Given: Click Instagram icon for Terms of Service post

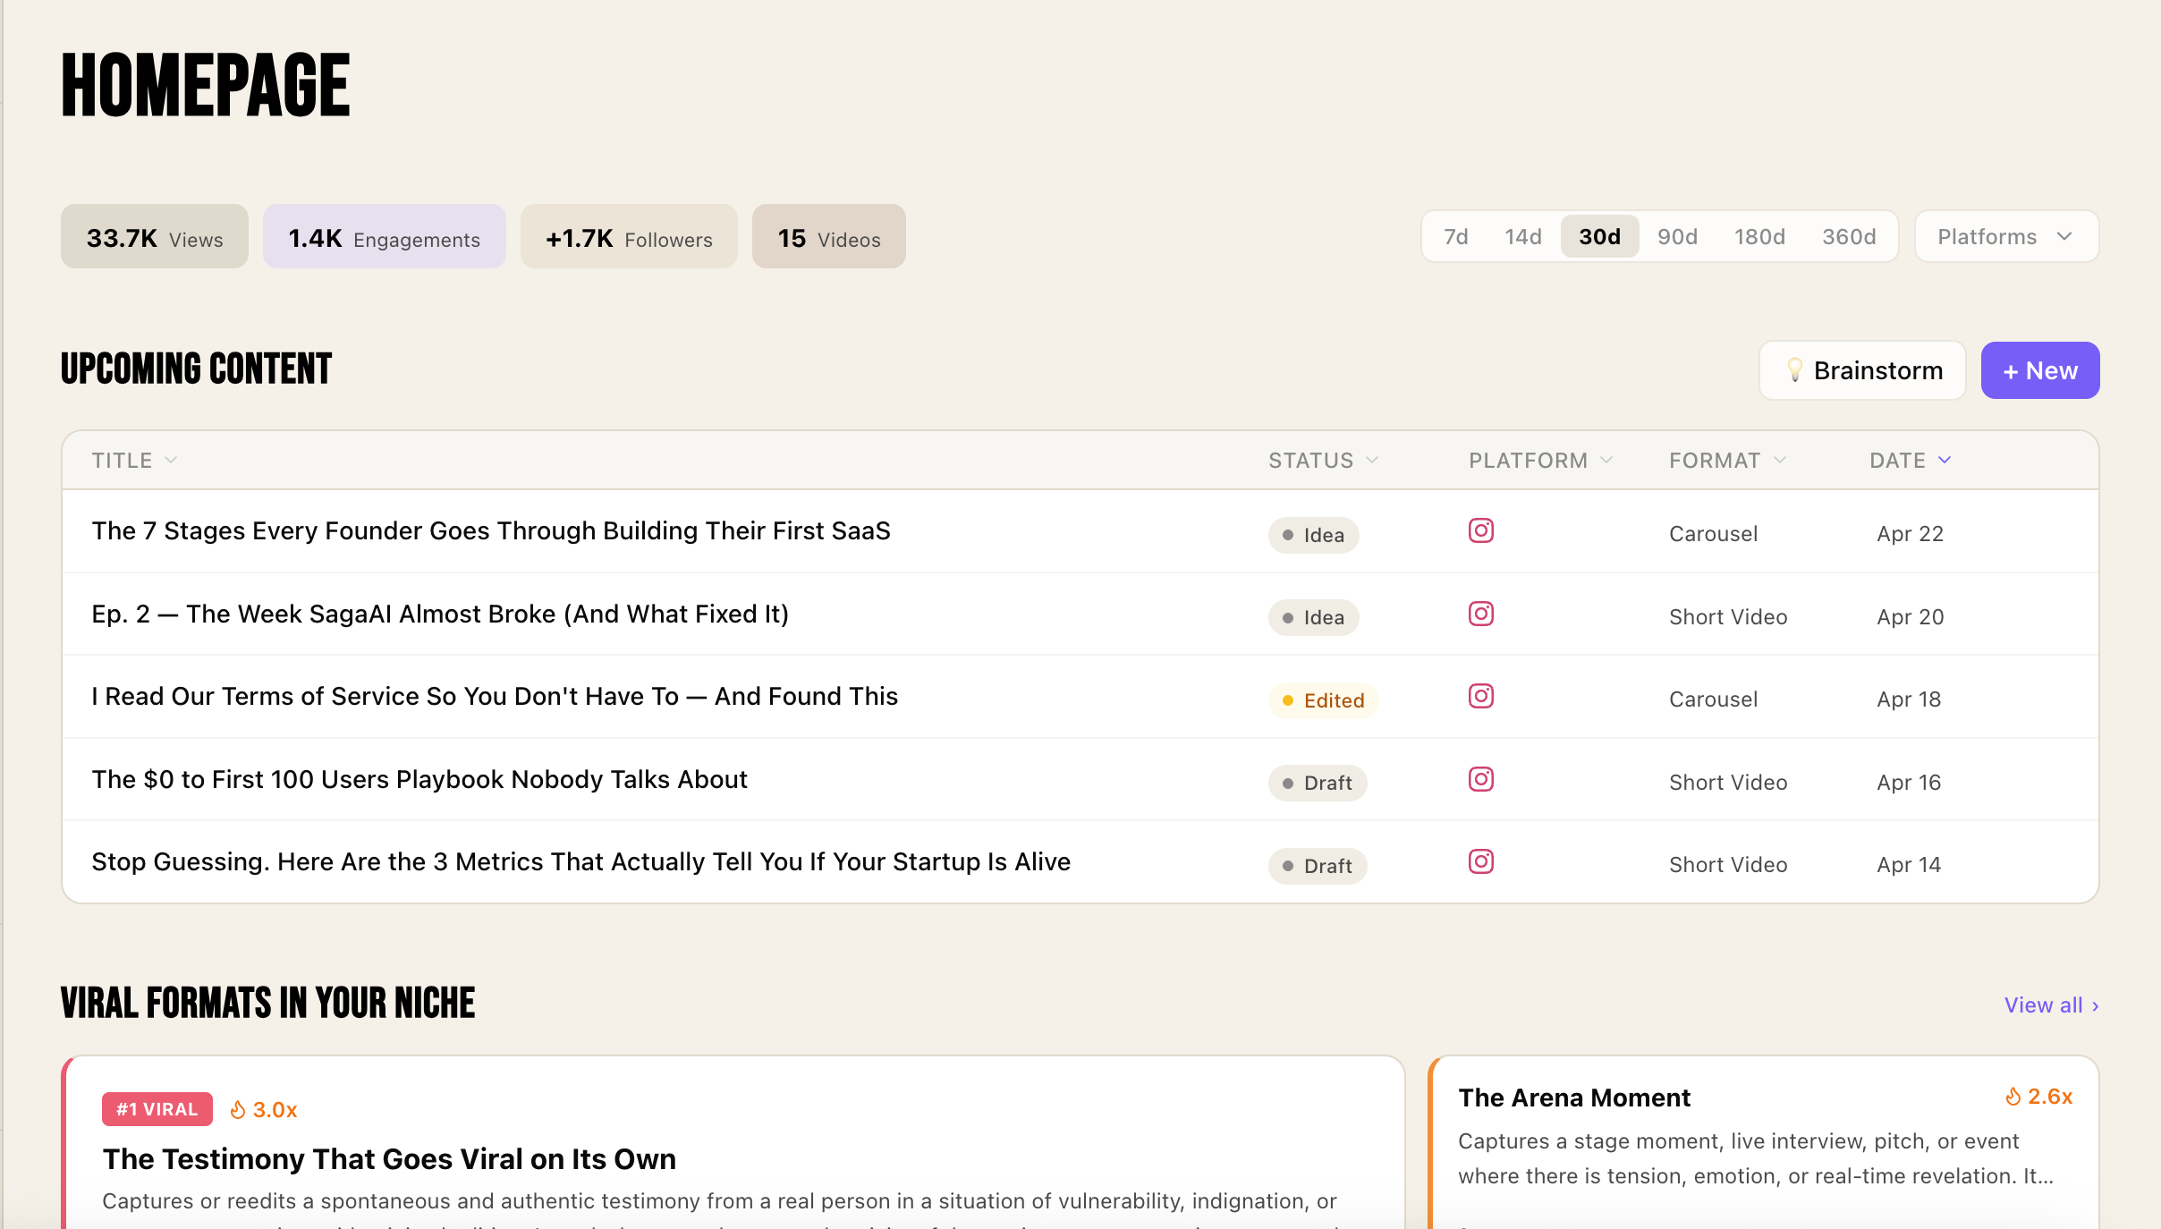Looking at the screenshot, I should tap(1481, 696).
